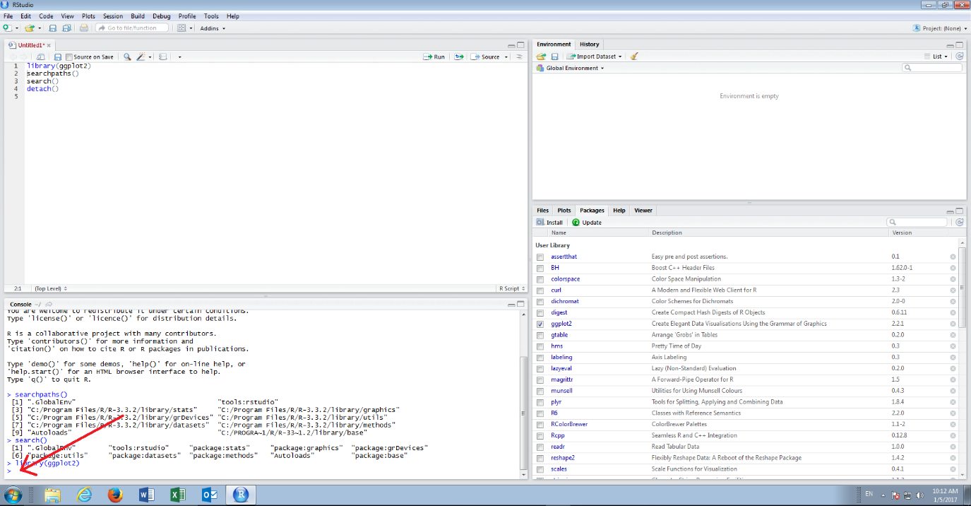The height and width of the screenshot is (506, 971).
Task: Open the (Top Level) scope dropdown
Action: [51, 288]
